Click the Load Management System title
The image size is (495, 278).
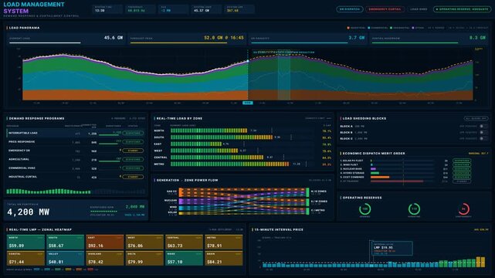(x=34, y=8)
